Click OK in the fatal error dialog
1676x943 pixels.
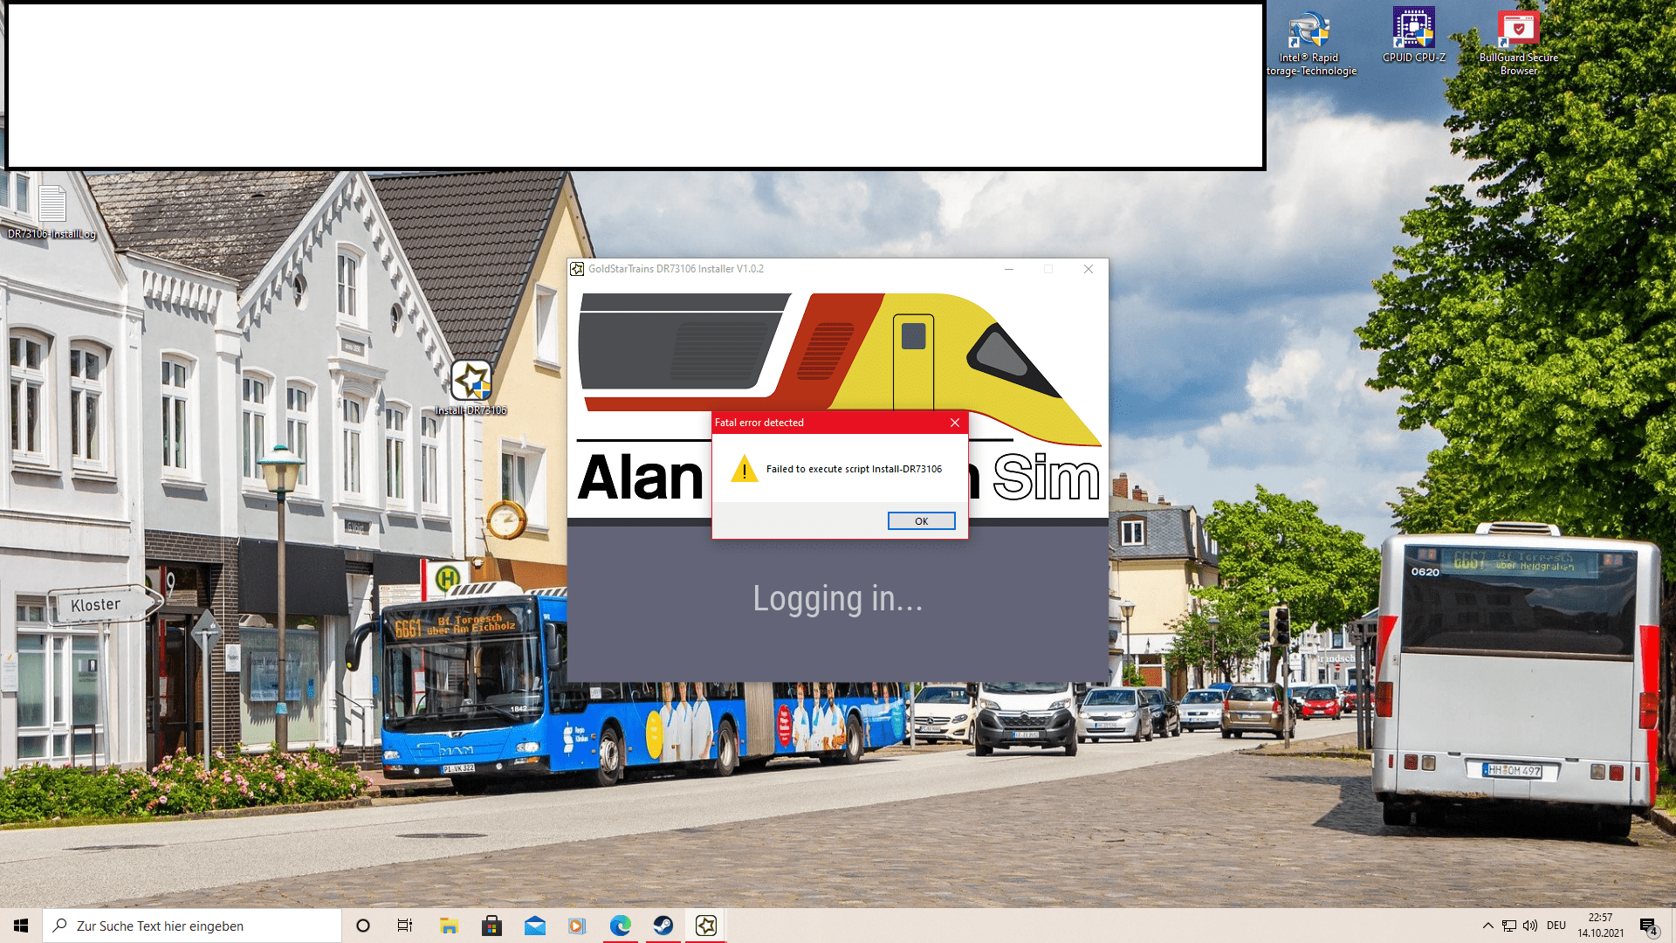pos(921,521)
